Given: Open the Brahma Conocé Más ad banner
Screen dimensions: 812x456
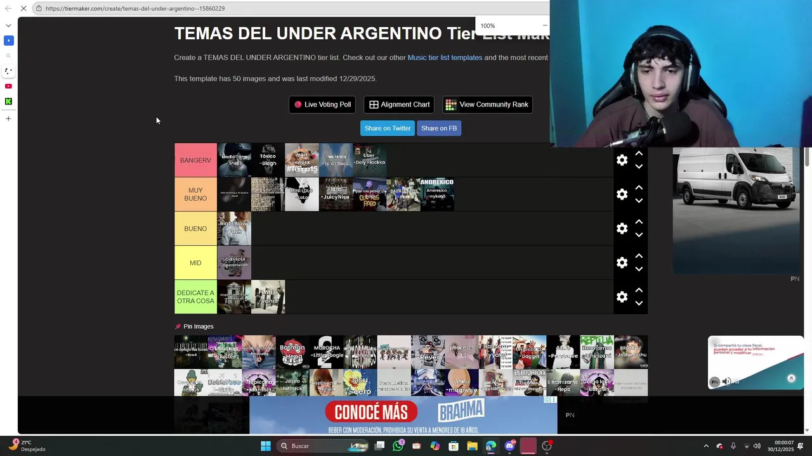Looking at the screenshot, I should point(403,415).
